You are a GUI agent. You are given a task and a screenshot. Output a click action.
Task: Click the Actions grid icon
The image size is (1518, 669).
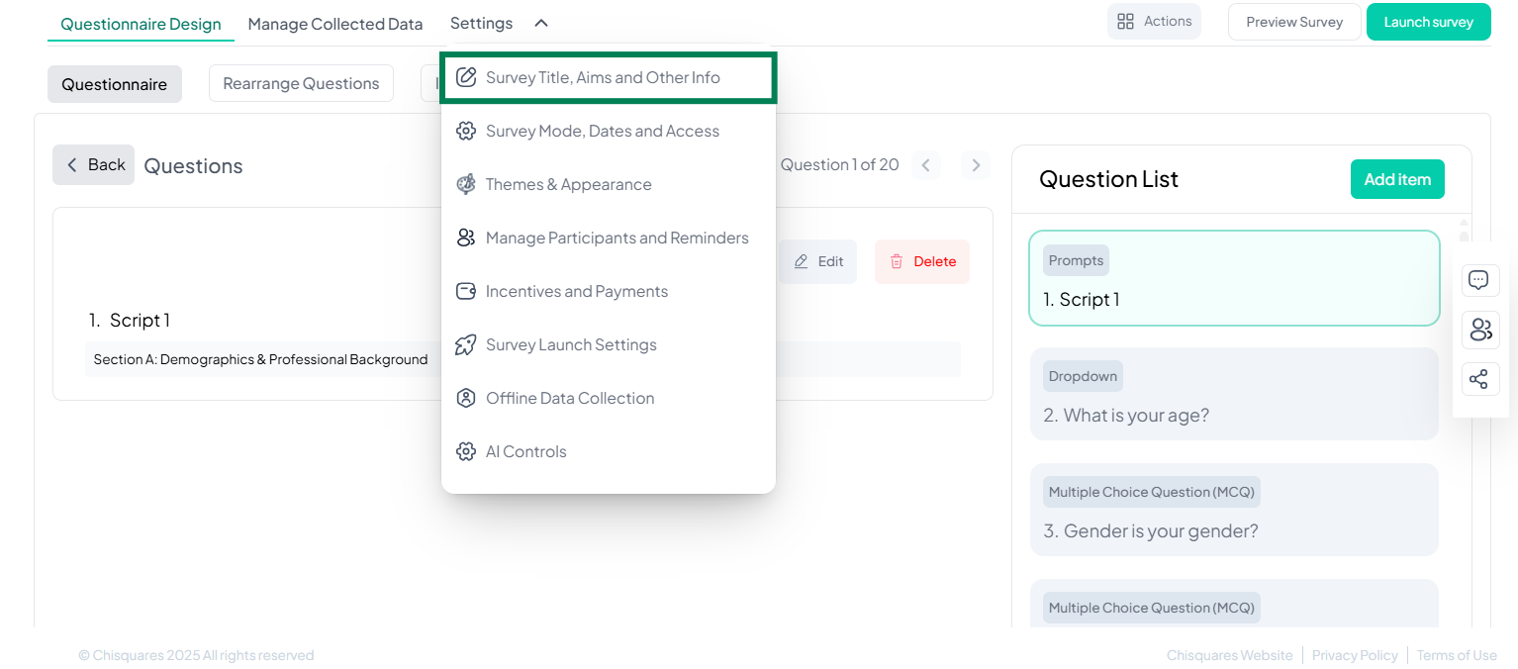click(1125, 22)
